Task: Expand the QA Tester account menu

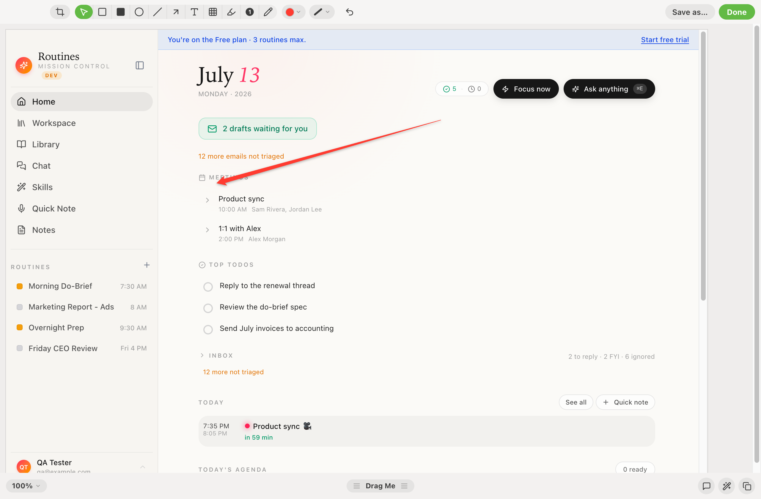Action: click(143, 467)
